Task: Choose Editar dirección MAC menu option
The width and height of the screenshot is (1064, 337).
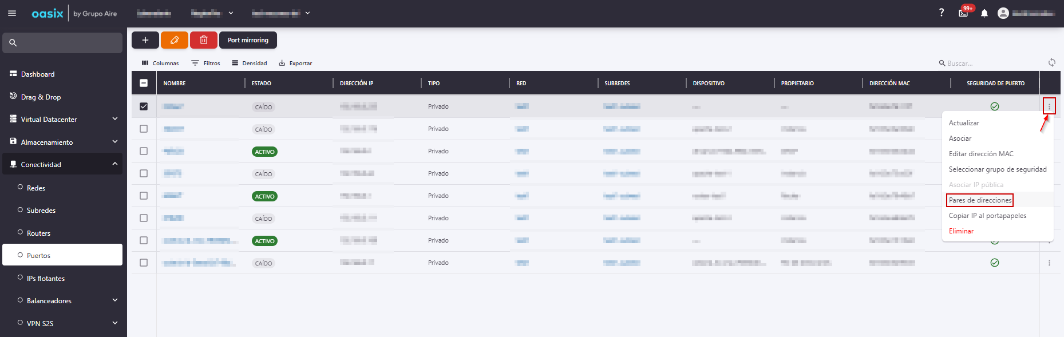Action: [x=981, y=154]
